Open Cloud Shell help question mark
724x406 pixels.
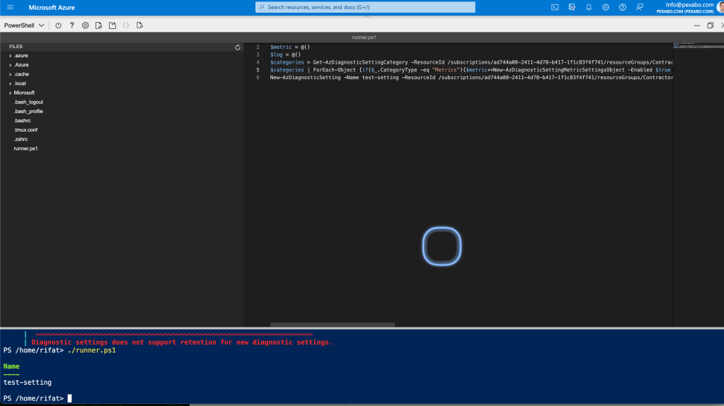click(71, 25)
